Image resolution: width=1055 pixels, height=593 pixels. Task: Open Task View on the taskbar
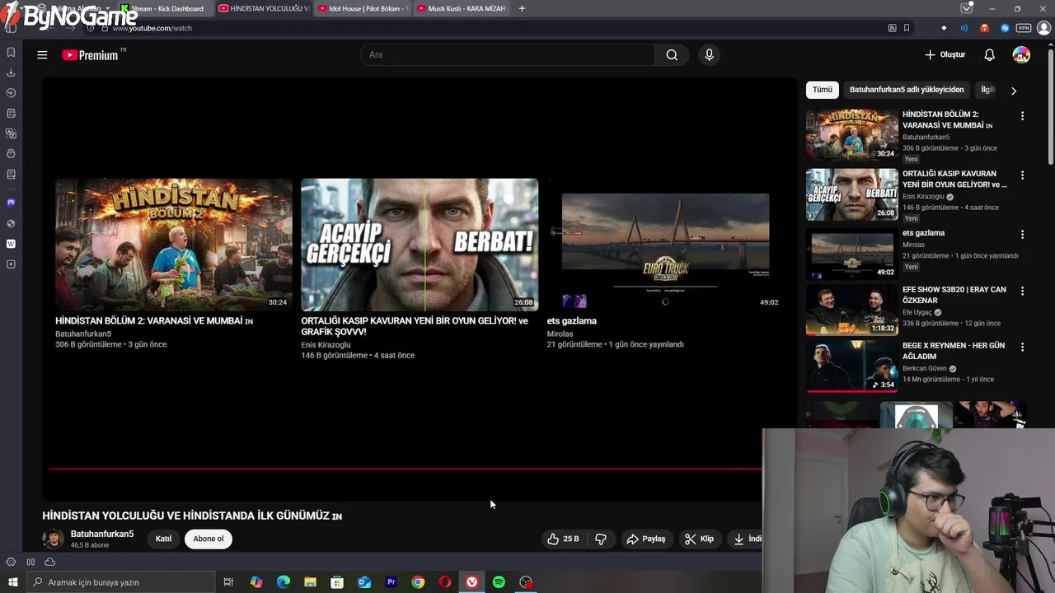[228, 582]
